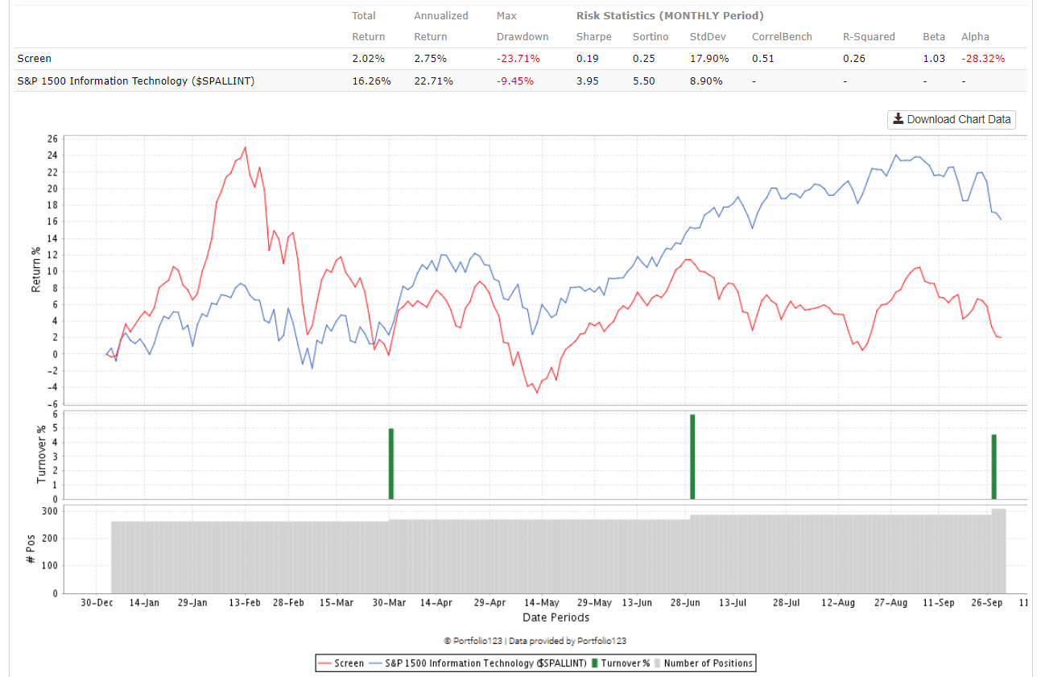The height and width of the screenshot is (677, 1041).
Task: Click the Annualized Return column header
Action: click(440, 26)
